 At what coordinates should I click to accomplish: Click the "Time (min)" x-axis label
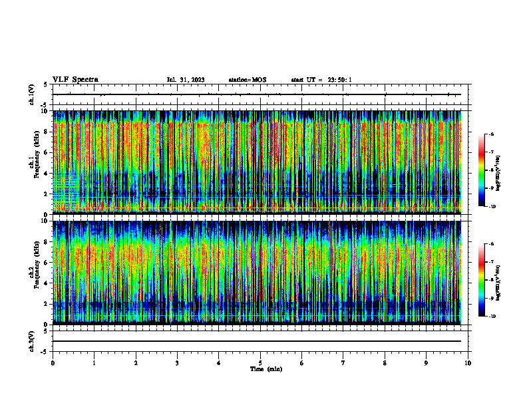tap(266, 369)
